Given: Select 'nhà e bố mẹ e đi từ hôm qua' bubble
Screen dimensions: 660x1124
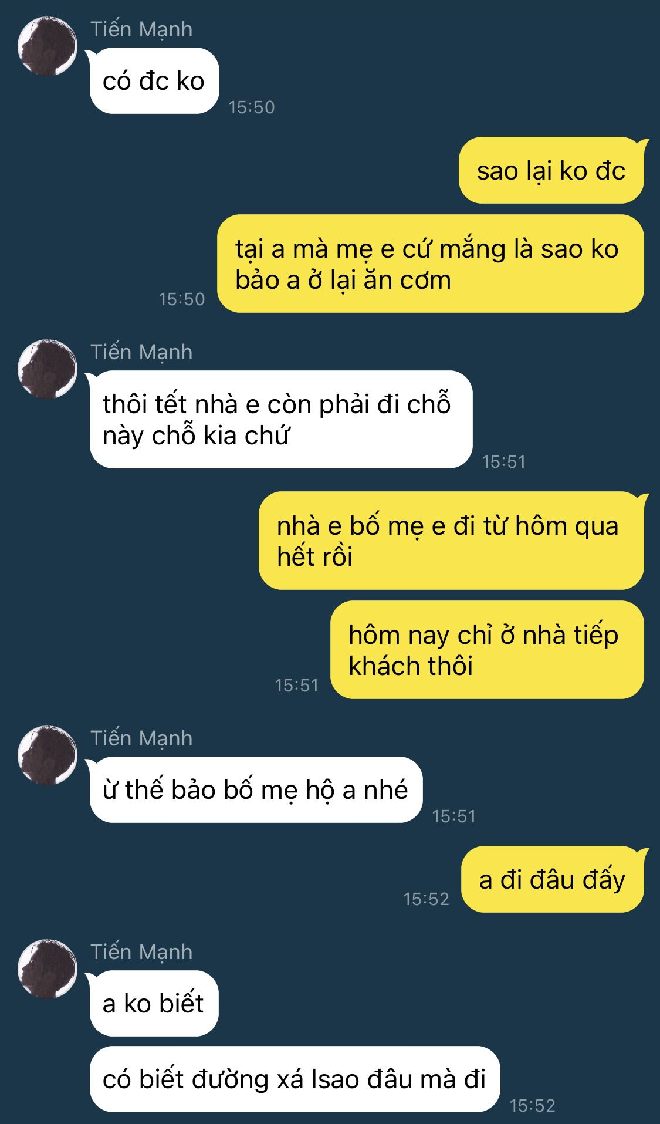Looking at the screenshot, I should coord(451,541).
